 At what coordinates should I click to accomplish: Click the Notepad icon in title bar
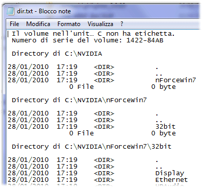click(x=10, y=11)
